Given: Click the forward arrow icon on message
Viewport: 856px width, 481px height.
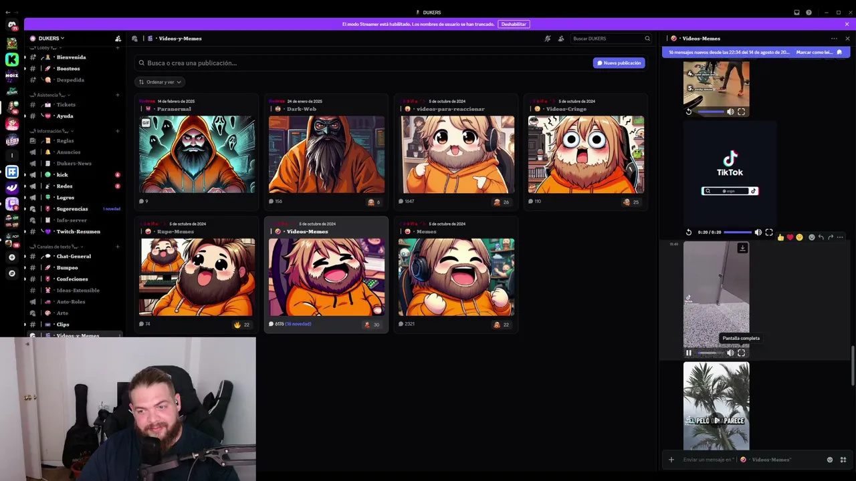Looking at the screenshot, I should tap(831, 237).
